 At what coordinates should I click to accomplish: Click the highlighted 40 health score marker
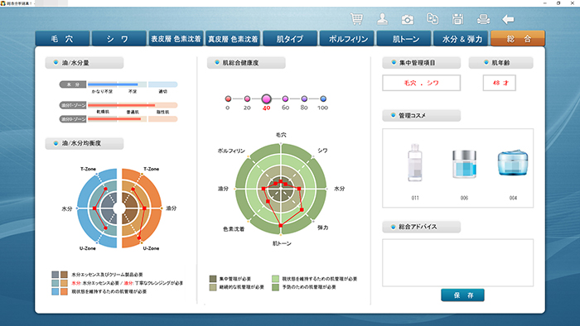click(x=266, y=98)
